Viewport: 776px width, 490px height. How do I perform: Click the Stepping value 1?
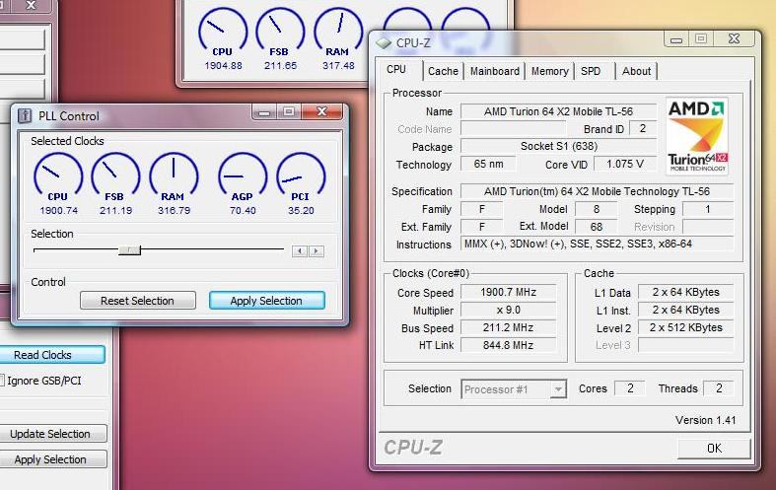(x=708, y=209)
